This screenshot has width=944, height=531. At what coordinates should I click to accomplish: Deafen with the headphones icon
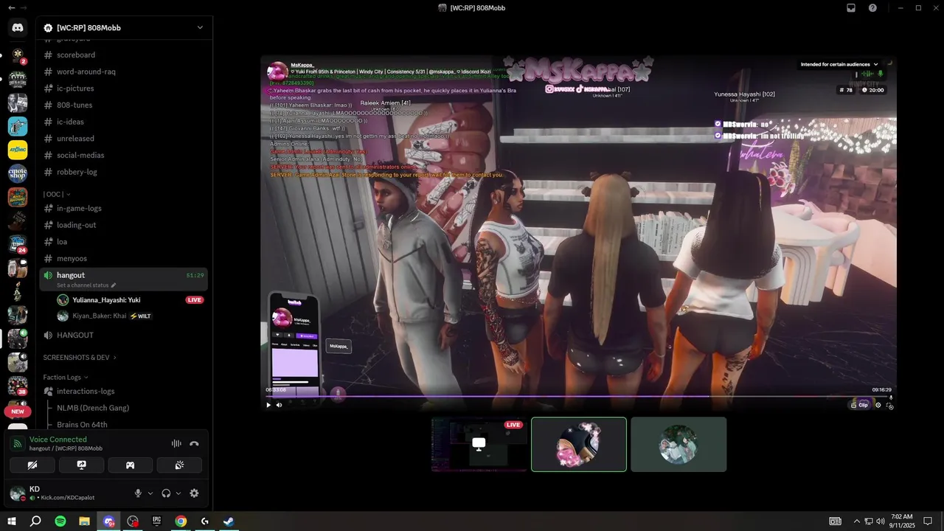point(166,493)
